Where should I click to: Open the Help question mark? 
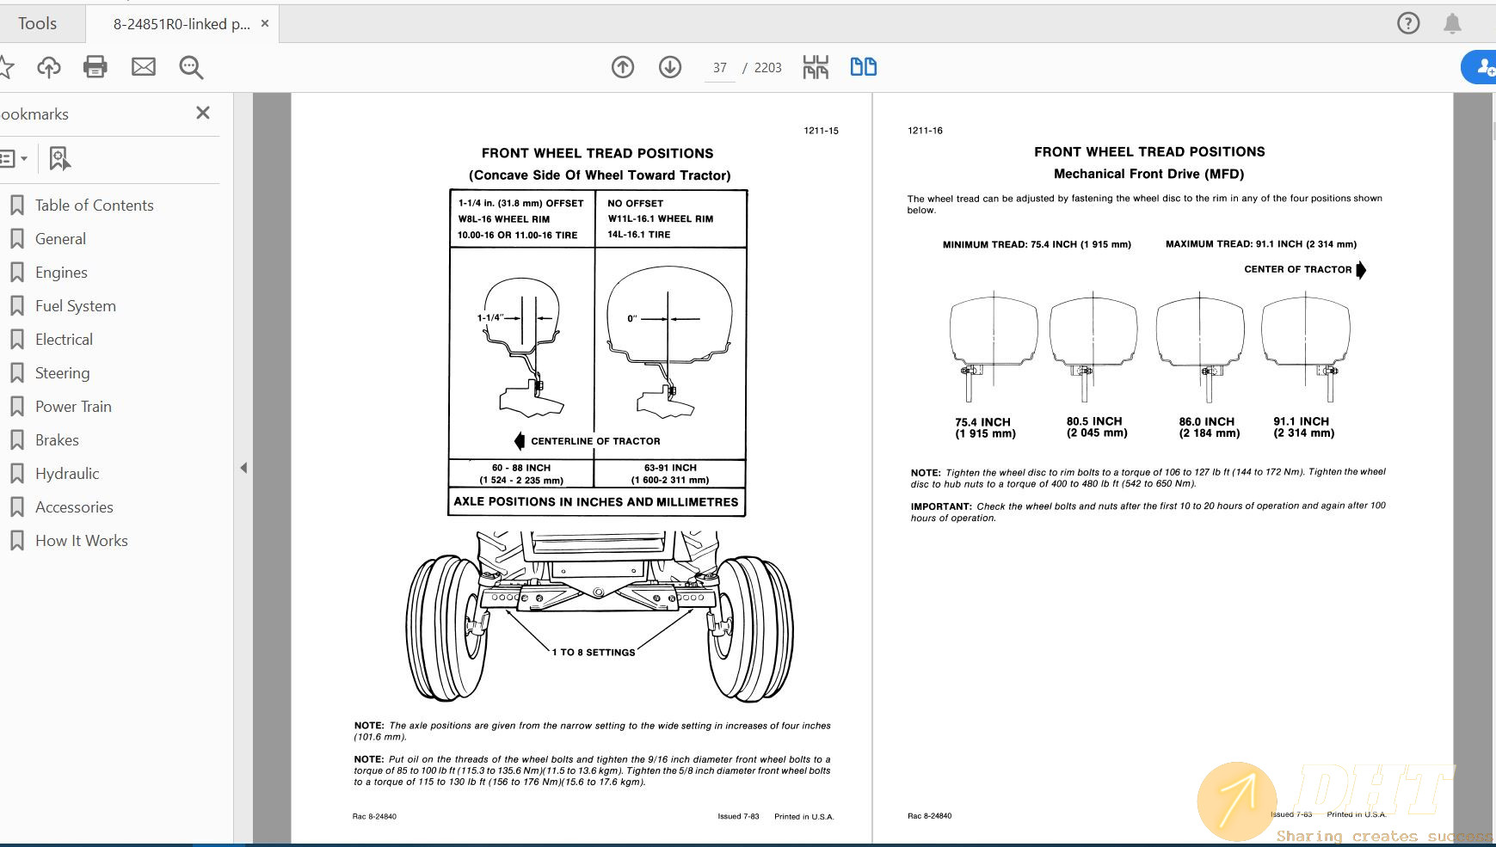pos(1408,22)
